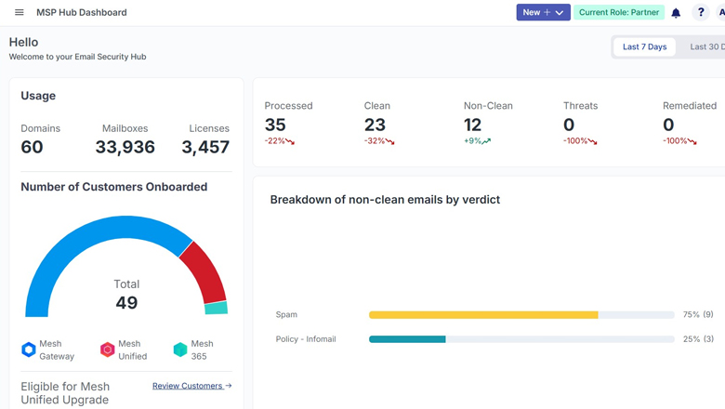725x409 pixels.
Task: Open the Review Customers link
Action: (x=191, y=386)
